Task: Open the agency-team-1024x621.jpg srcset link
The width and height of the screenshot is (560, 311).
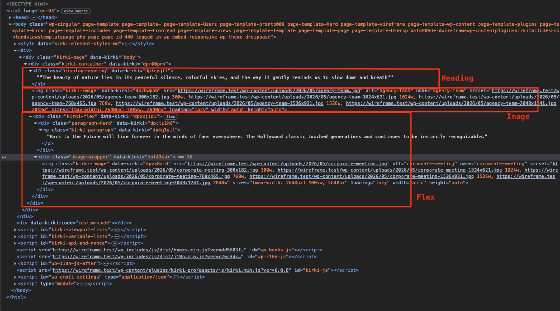Action: (x=293, y=97)
